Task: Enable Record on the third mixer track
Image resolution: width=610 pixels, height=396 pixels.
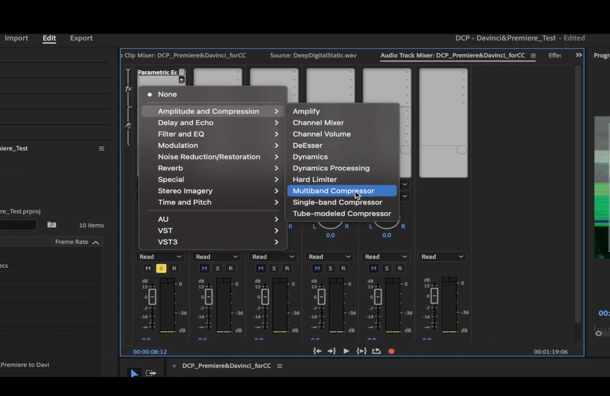Action: [287, 268]
